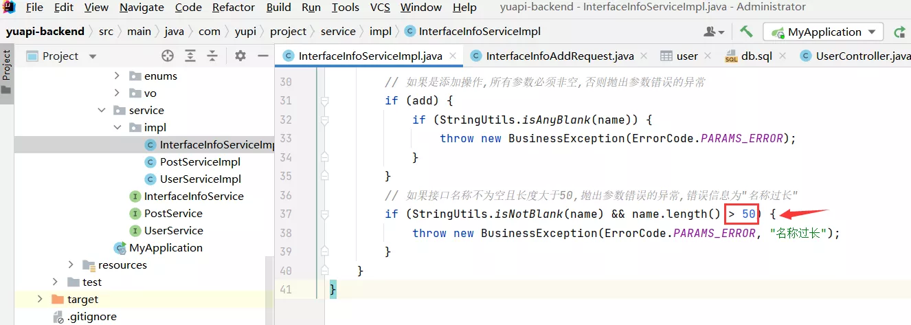Viewport: 911px width, 325px height.
Task: Open the VCS menu
Action: [x=380, y=8]
